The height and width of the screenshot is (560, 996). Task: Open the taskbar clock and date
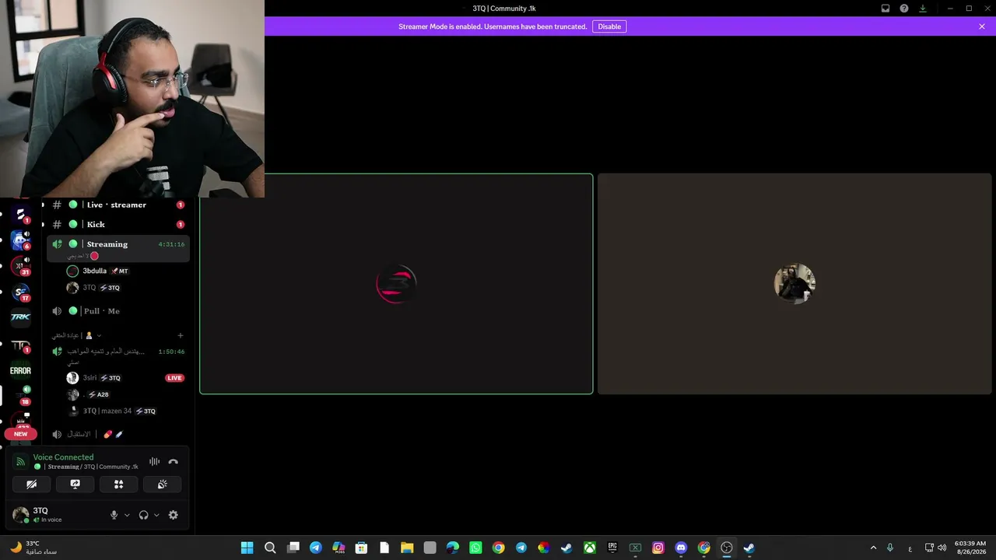coord(970,548)
